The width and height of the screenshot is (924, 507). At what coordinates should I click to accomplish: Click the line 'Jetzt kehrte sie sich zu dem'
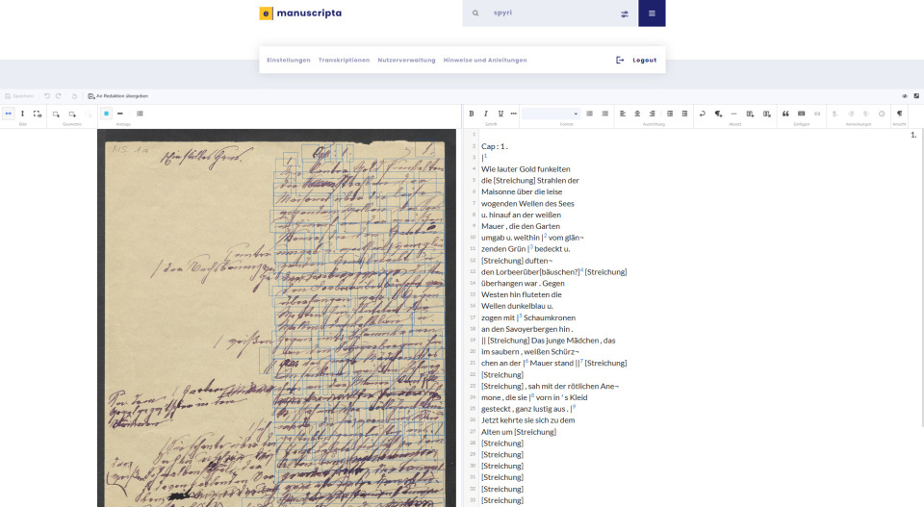pos(528,420)
